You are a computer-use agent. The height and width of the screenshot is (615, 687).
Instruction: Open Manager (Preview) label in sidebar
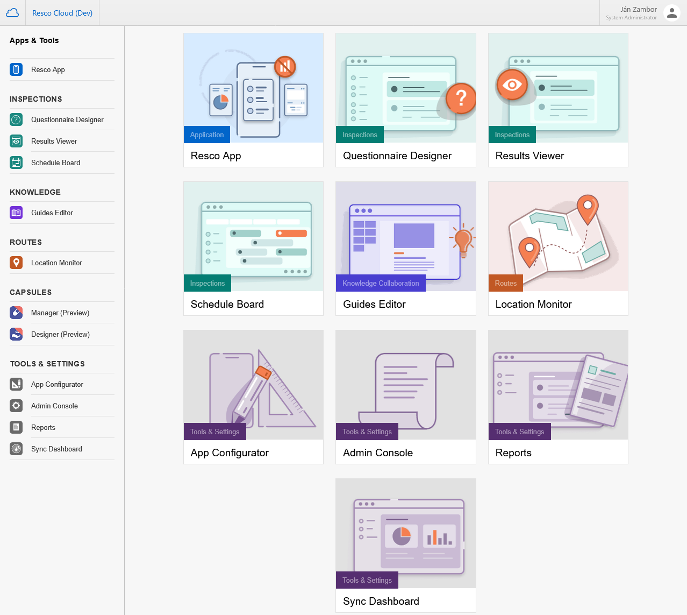60,313
